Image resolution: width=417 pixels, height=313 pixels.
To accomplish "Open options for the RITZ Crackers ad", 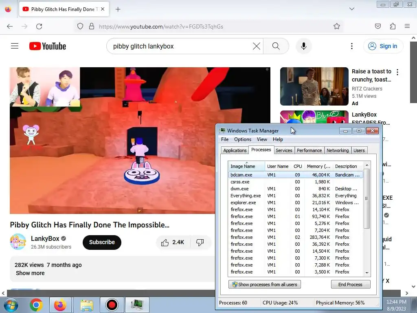I will (x=397, y=72).
